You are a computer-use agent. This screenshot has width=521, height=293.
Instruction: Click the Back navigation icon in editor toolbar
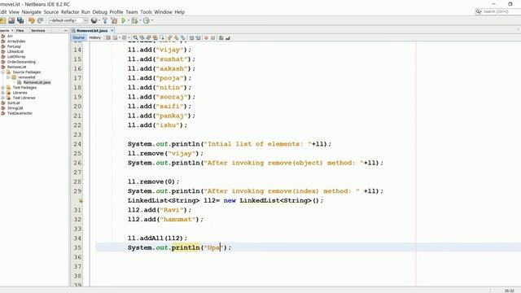click(x=115, y=38)
